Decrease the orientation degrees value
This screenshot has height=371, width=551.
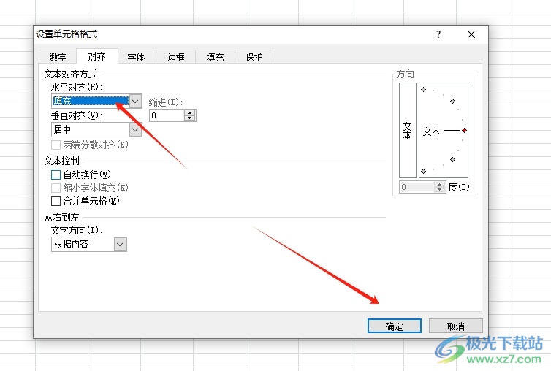[x=439, y=190]
